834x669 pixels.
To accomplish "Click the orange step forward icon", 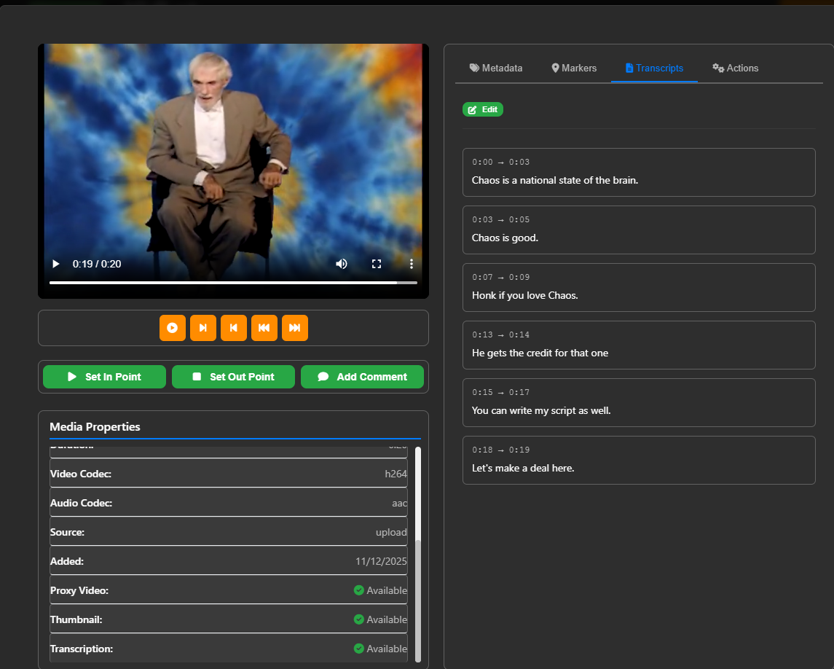I will coord(203,328).
